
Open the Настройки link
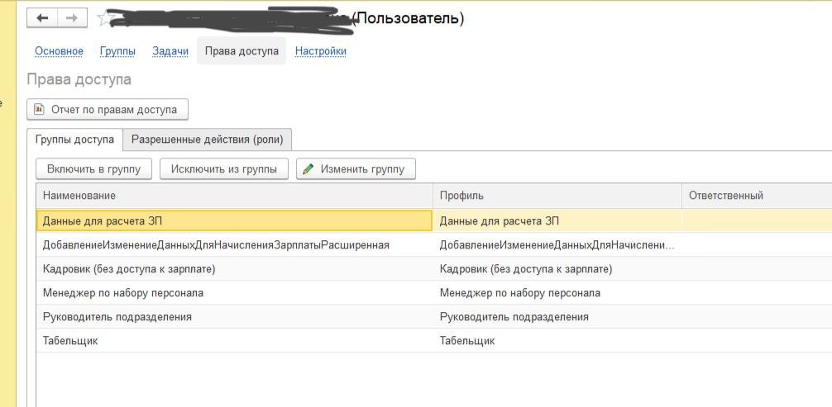pyautogui.click(x=320, y=51)
